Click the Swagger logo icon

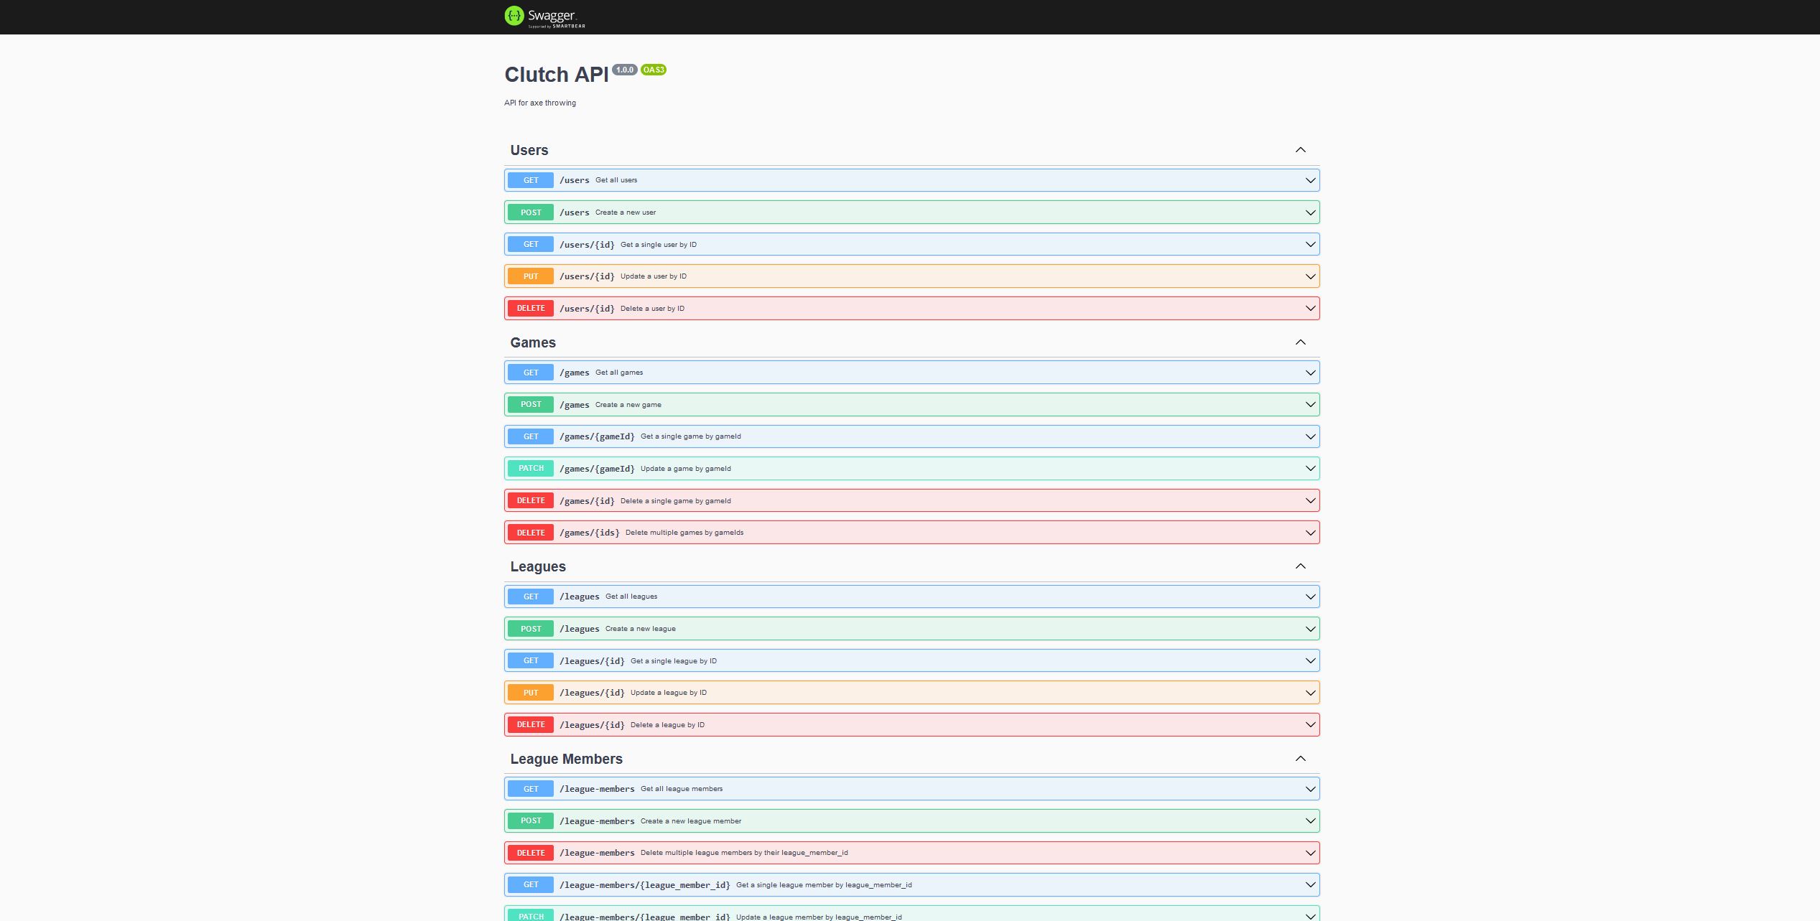click(x=514, y=16)
